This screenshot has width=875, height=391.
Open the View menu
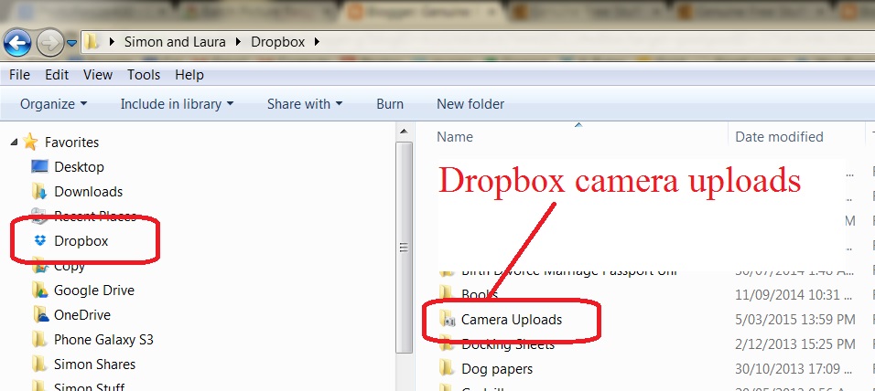click(x=98, y=75)
